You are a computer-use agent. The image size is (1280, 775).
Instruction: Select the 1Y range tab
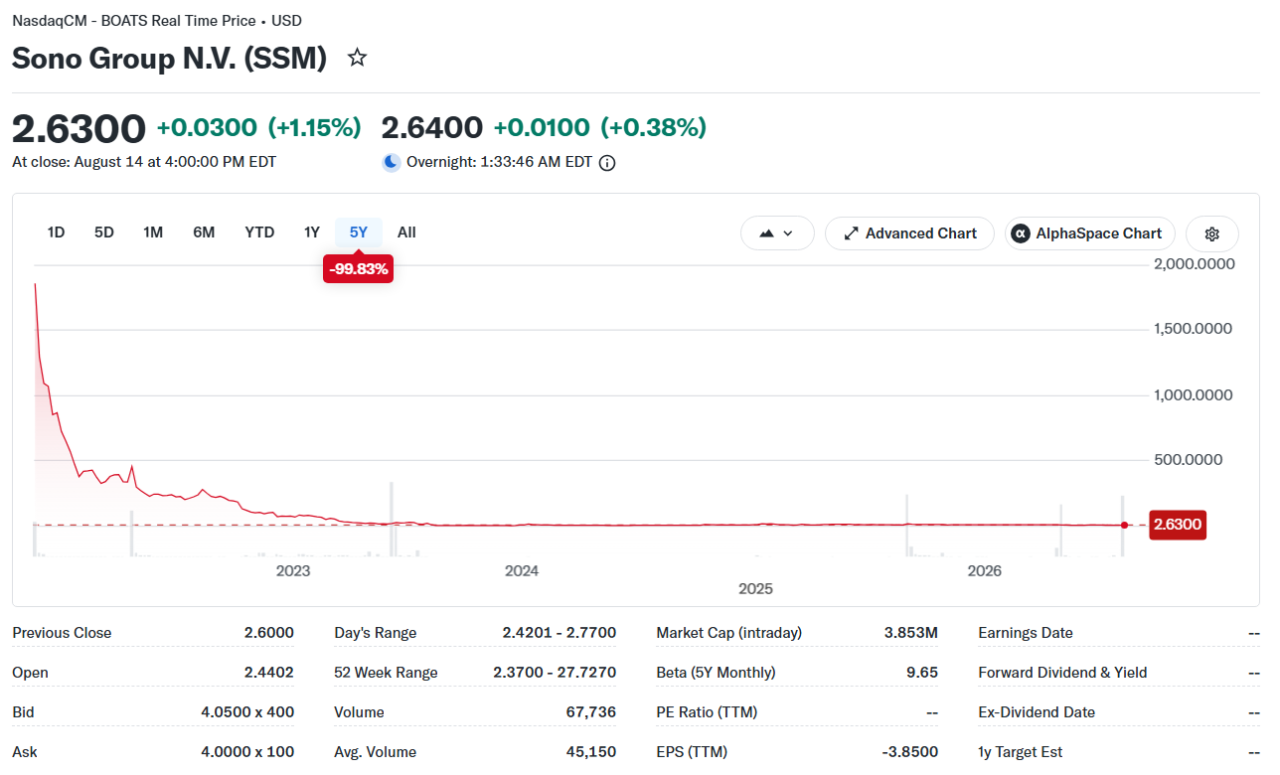click(312, 232)
